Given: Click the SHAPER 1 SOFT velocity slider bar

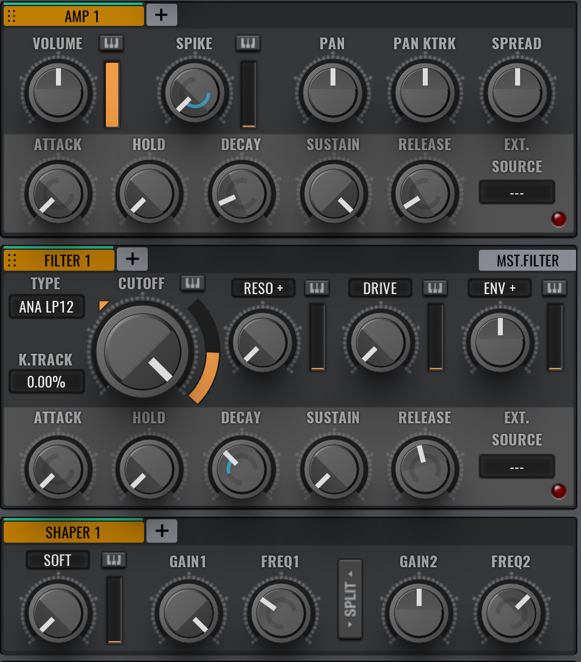Looking at the screenshot, I should click(114, 610).
